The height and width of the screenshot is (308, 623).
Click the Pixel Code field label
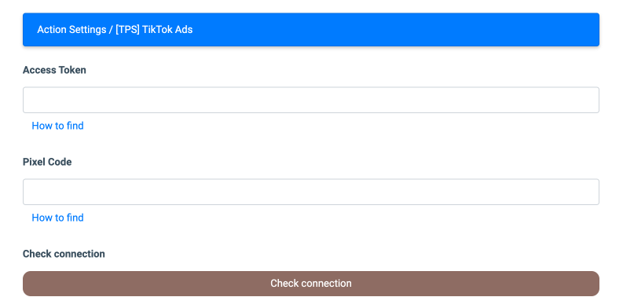pos(47,162)
